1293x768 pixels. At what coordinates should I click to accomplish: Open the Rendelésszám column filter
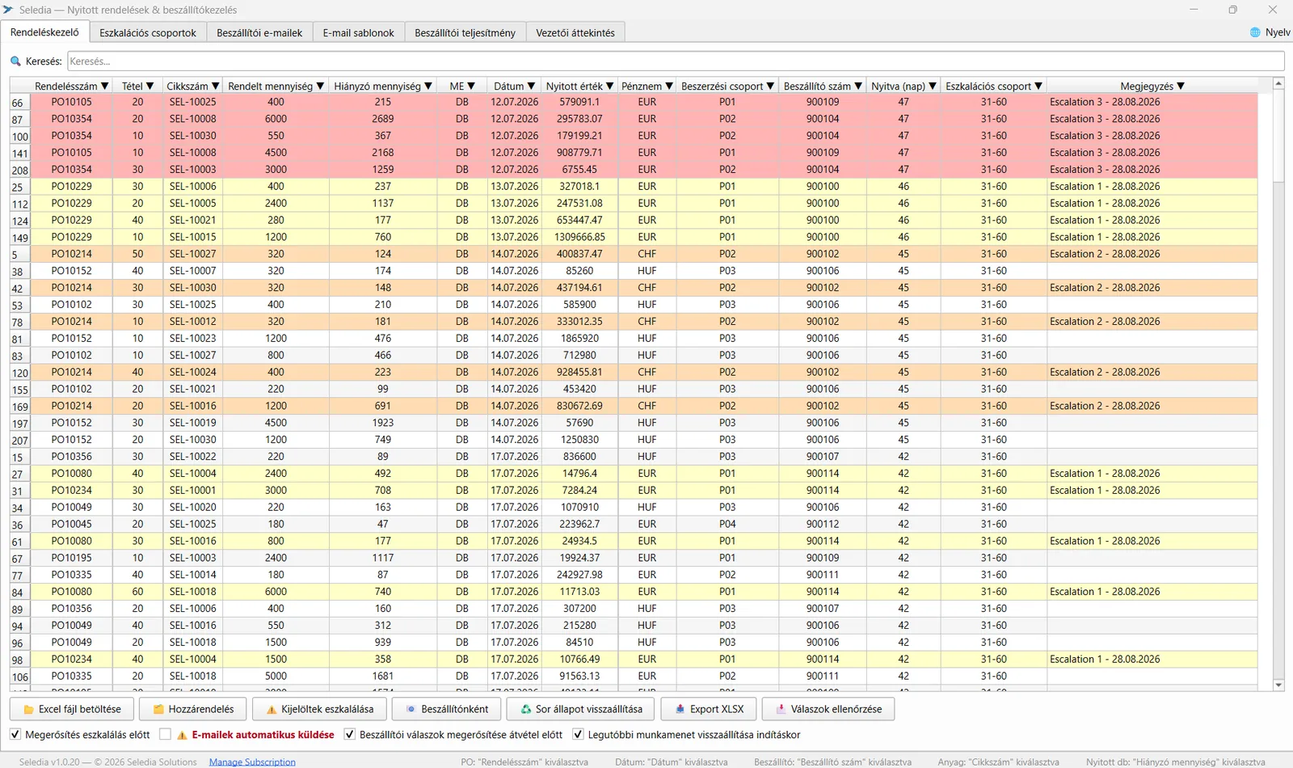(104, 86)
